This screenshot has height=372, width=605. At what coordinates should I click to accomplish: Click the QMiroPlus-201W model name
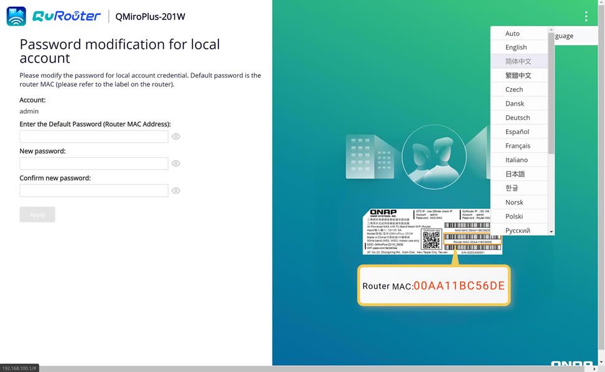coord(150,17)
